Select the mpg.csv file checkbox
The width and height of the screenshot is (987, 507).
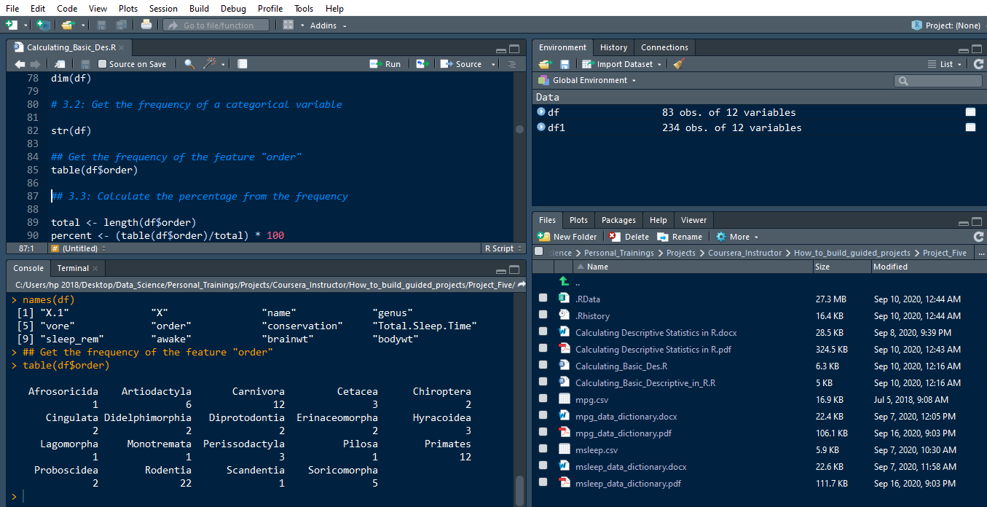543,399
